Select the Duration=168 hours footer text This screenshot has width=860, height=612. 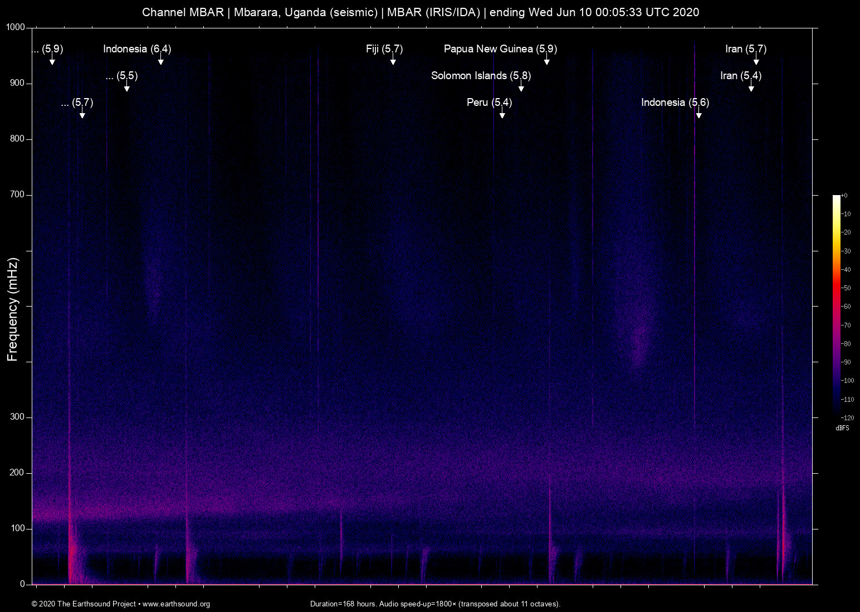tap(435, 604)
